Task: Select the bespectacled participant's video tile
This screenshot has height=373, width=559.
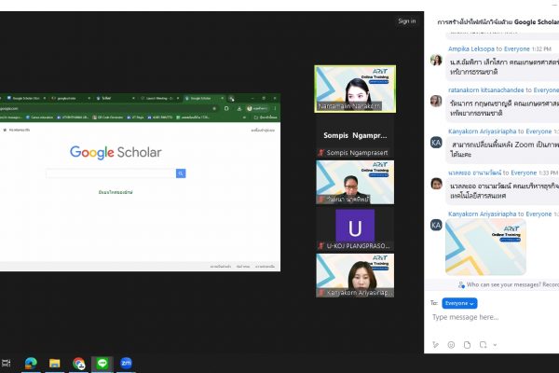Action: pyautogui.click(x=355, y=182)
